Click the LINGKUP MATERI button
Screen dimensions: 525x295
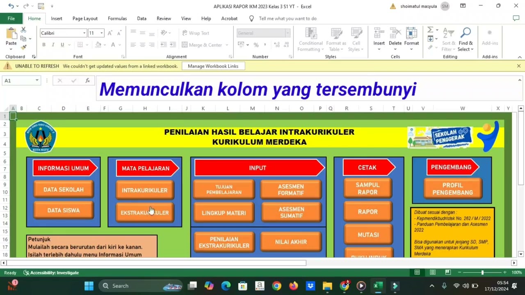(x=224, y=213)
